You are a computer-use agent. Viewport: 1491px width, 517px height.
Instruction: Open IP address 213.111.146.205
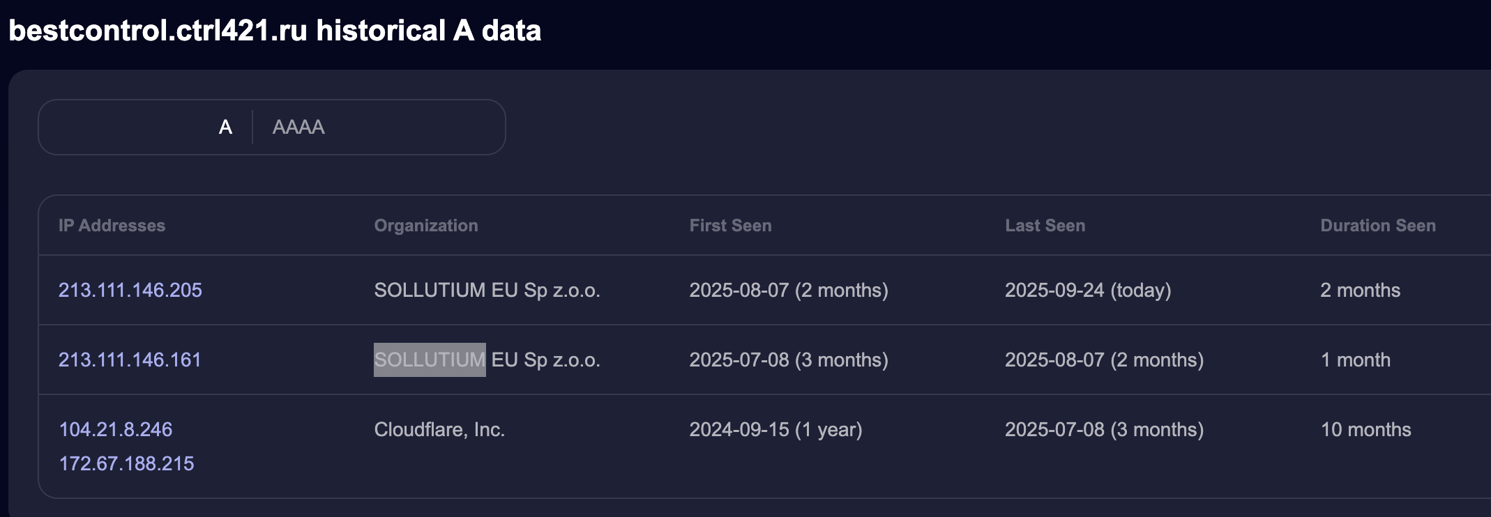[x=130, y=290]
